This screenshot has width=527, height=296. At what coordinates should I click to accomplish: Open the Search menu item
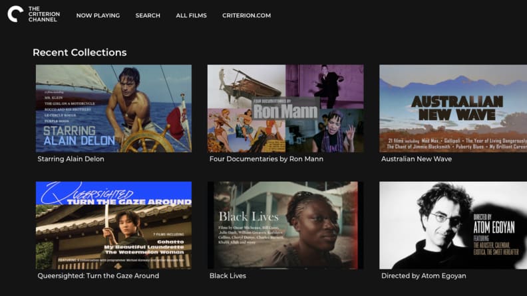click(148, 15)
